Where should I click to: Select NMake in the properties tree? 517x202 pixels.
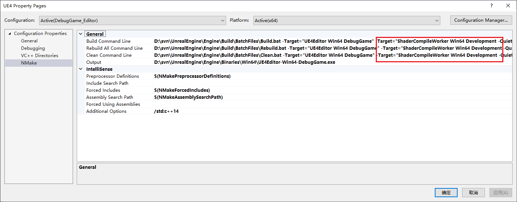tap(29, 63)
